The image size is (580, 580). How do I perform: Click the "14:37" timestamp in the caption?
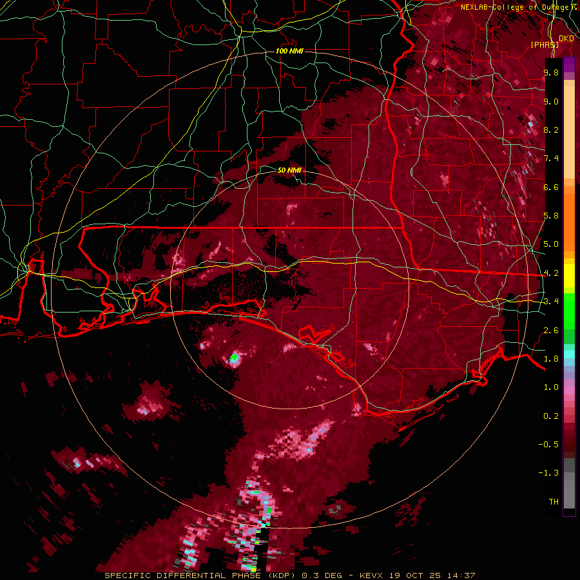pyautogui.click(x=460, y=575)
